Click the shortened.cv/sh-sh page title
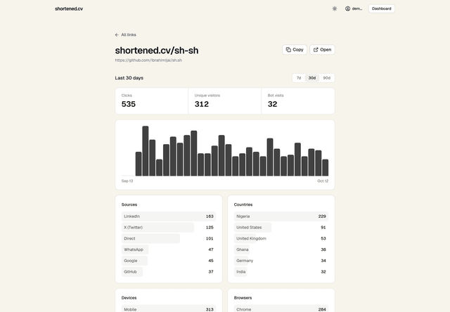The image size is (450, 312). pos(157,51)
